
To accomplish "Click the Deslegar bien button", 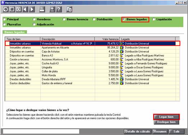I will click(166, 122).
